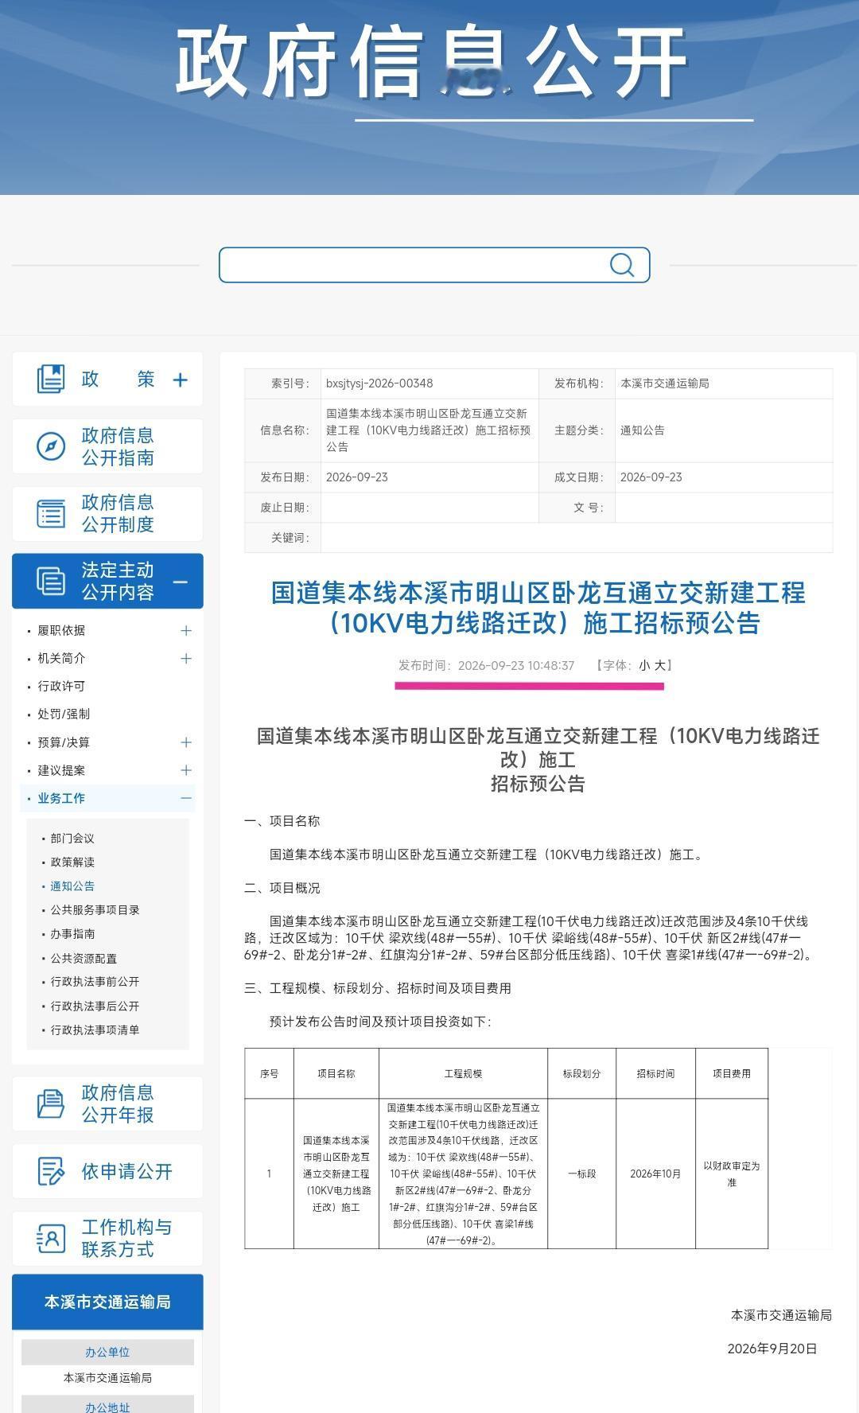Click the blue article headline title

[538, 608]
